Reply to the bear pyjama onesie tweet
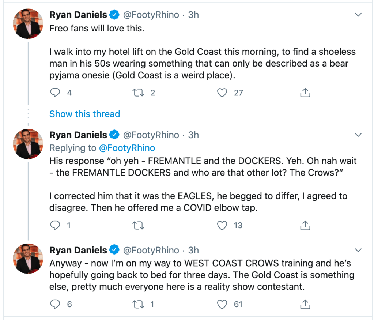This screenshot has width=374, height=320. point(55,93)
